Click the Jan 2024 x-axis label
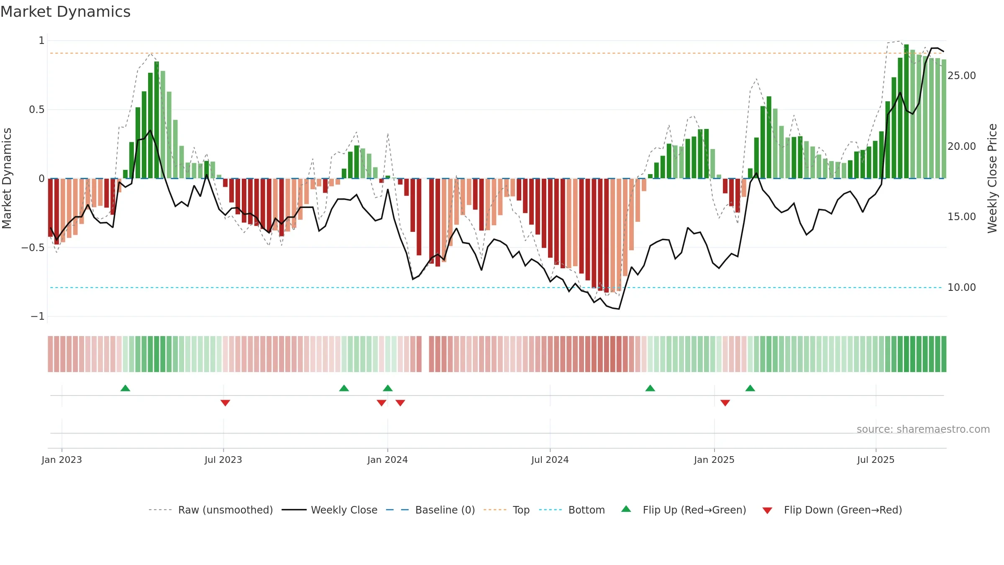The width and height of the screenshot is (1004, 565). 387,460
